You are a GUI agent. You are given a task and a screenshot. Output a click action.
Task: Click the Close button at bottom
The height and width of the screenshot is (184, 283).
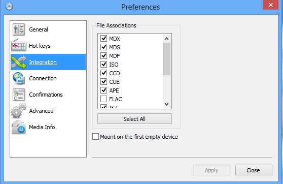[254, 170]
